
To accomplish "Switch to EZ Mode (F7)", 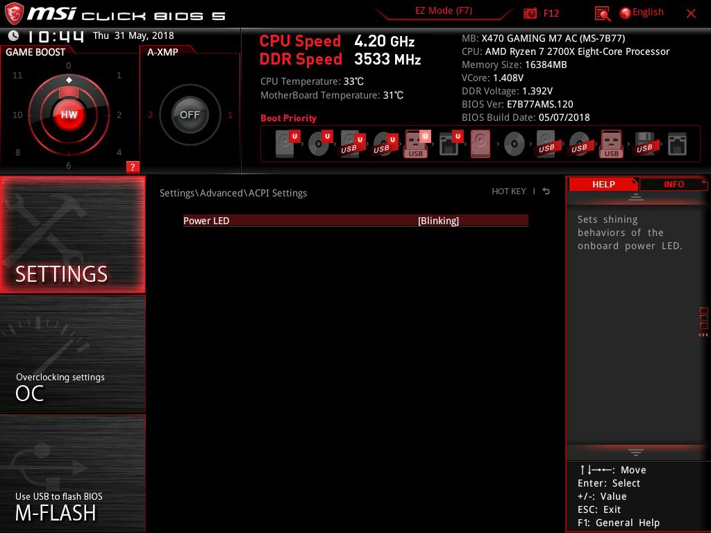I will [444, 11].
